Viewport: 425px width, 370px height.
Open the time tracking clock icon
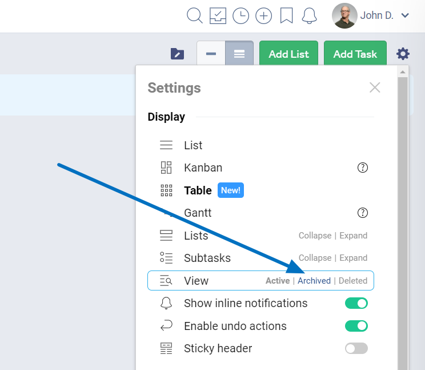pos(240,15)
